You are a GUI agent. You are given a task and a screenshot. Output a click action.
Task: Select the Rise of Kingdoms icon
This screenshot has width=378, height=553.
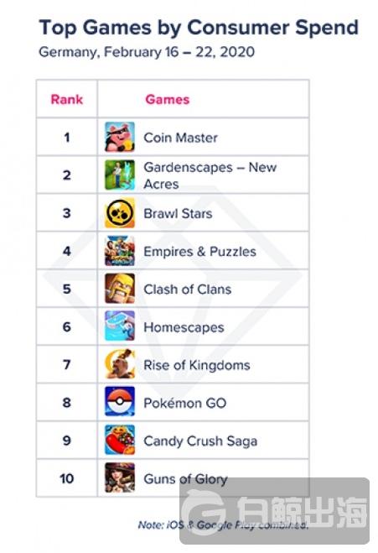120,364
